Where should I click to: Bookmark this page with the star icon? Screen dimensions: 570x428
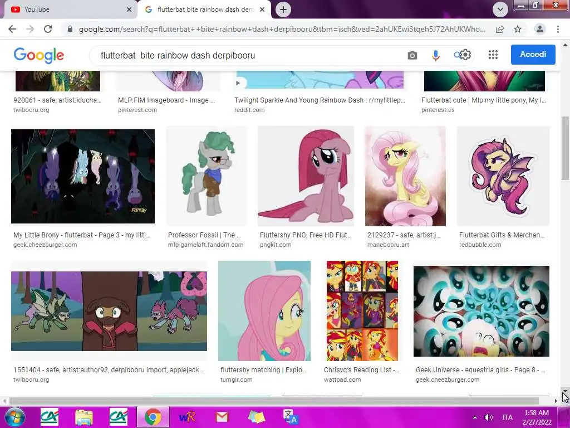518,29
